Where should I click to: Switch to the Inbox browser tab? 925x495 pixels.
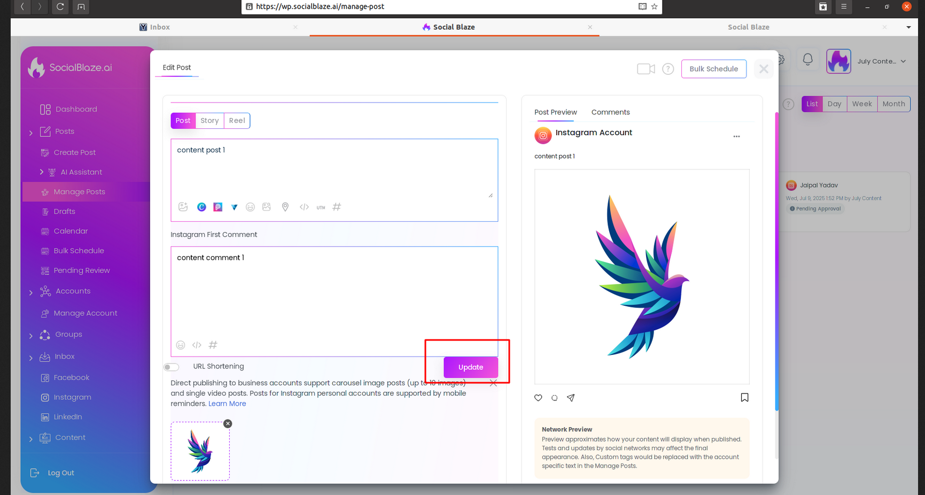(x=155, y=27)
